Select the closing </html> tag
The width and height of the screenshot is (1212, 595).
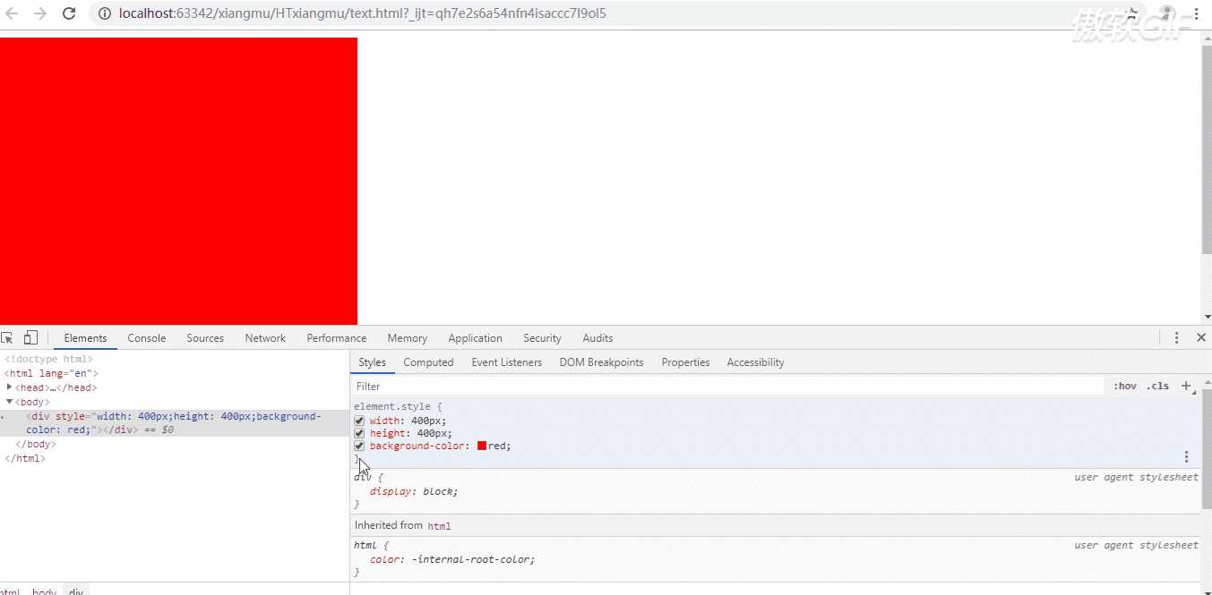click(25, 458)
